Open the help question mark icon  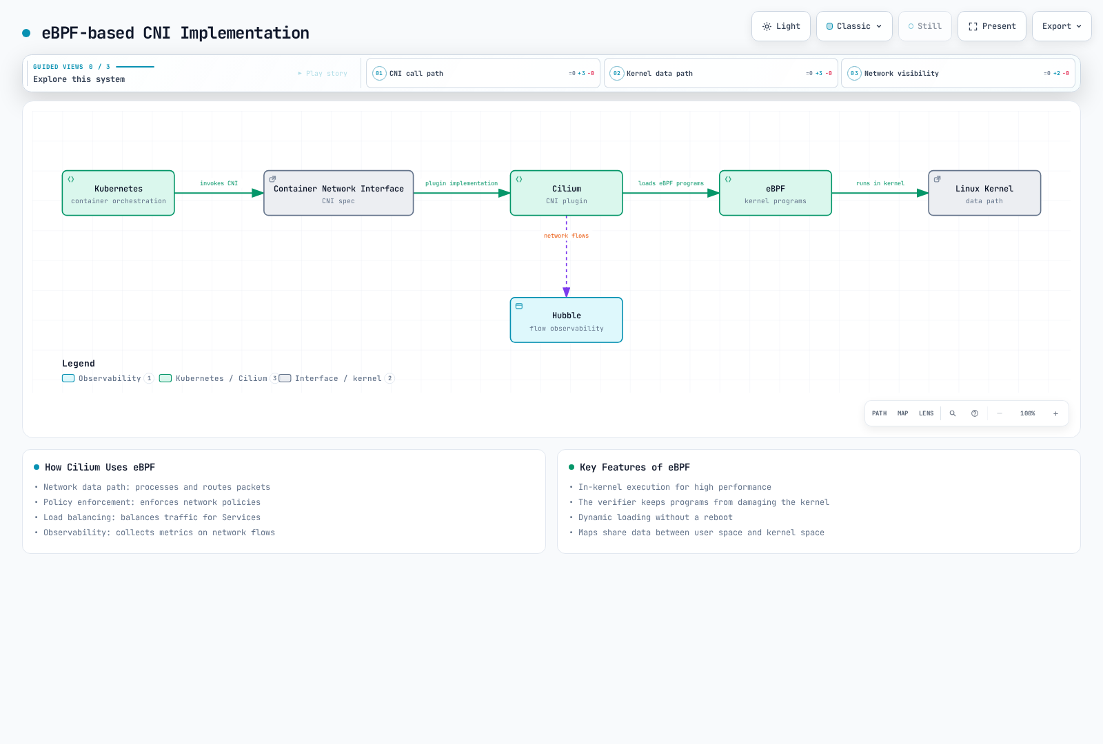[x=975, y=413]
